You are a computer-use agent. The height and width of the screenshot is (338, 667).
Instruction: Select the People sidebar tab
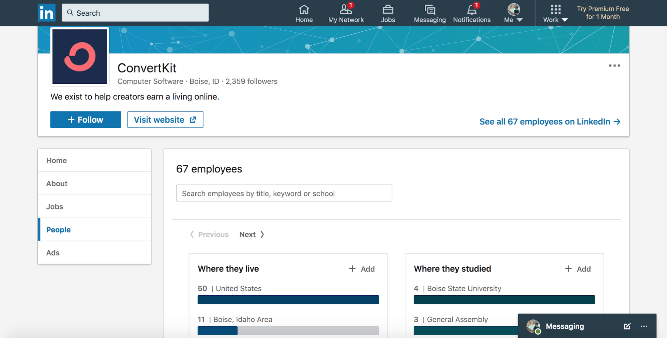(94, 230)
